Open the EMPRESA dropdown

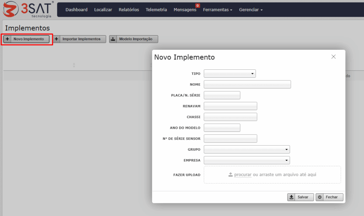coord(247,160)
